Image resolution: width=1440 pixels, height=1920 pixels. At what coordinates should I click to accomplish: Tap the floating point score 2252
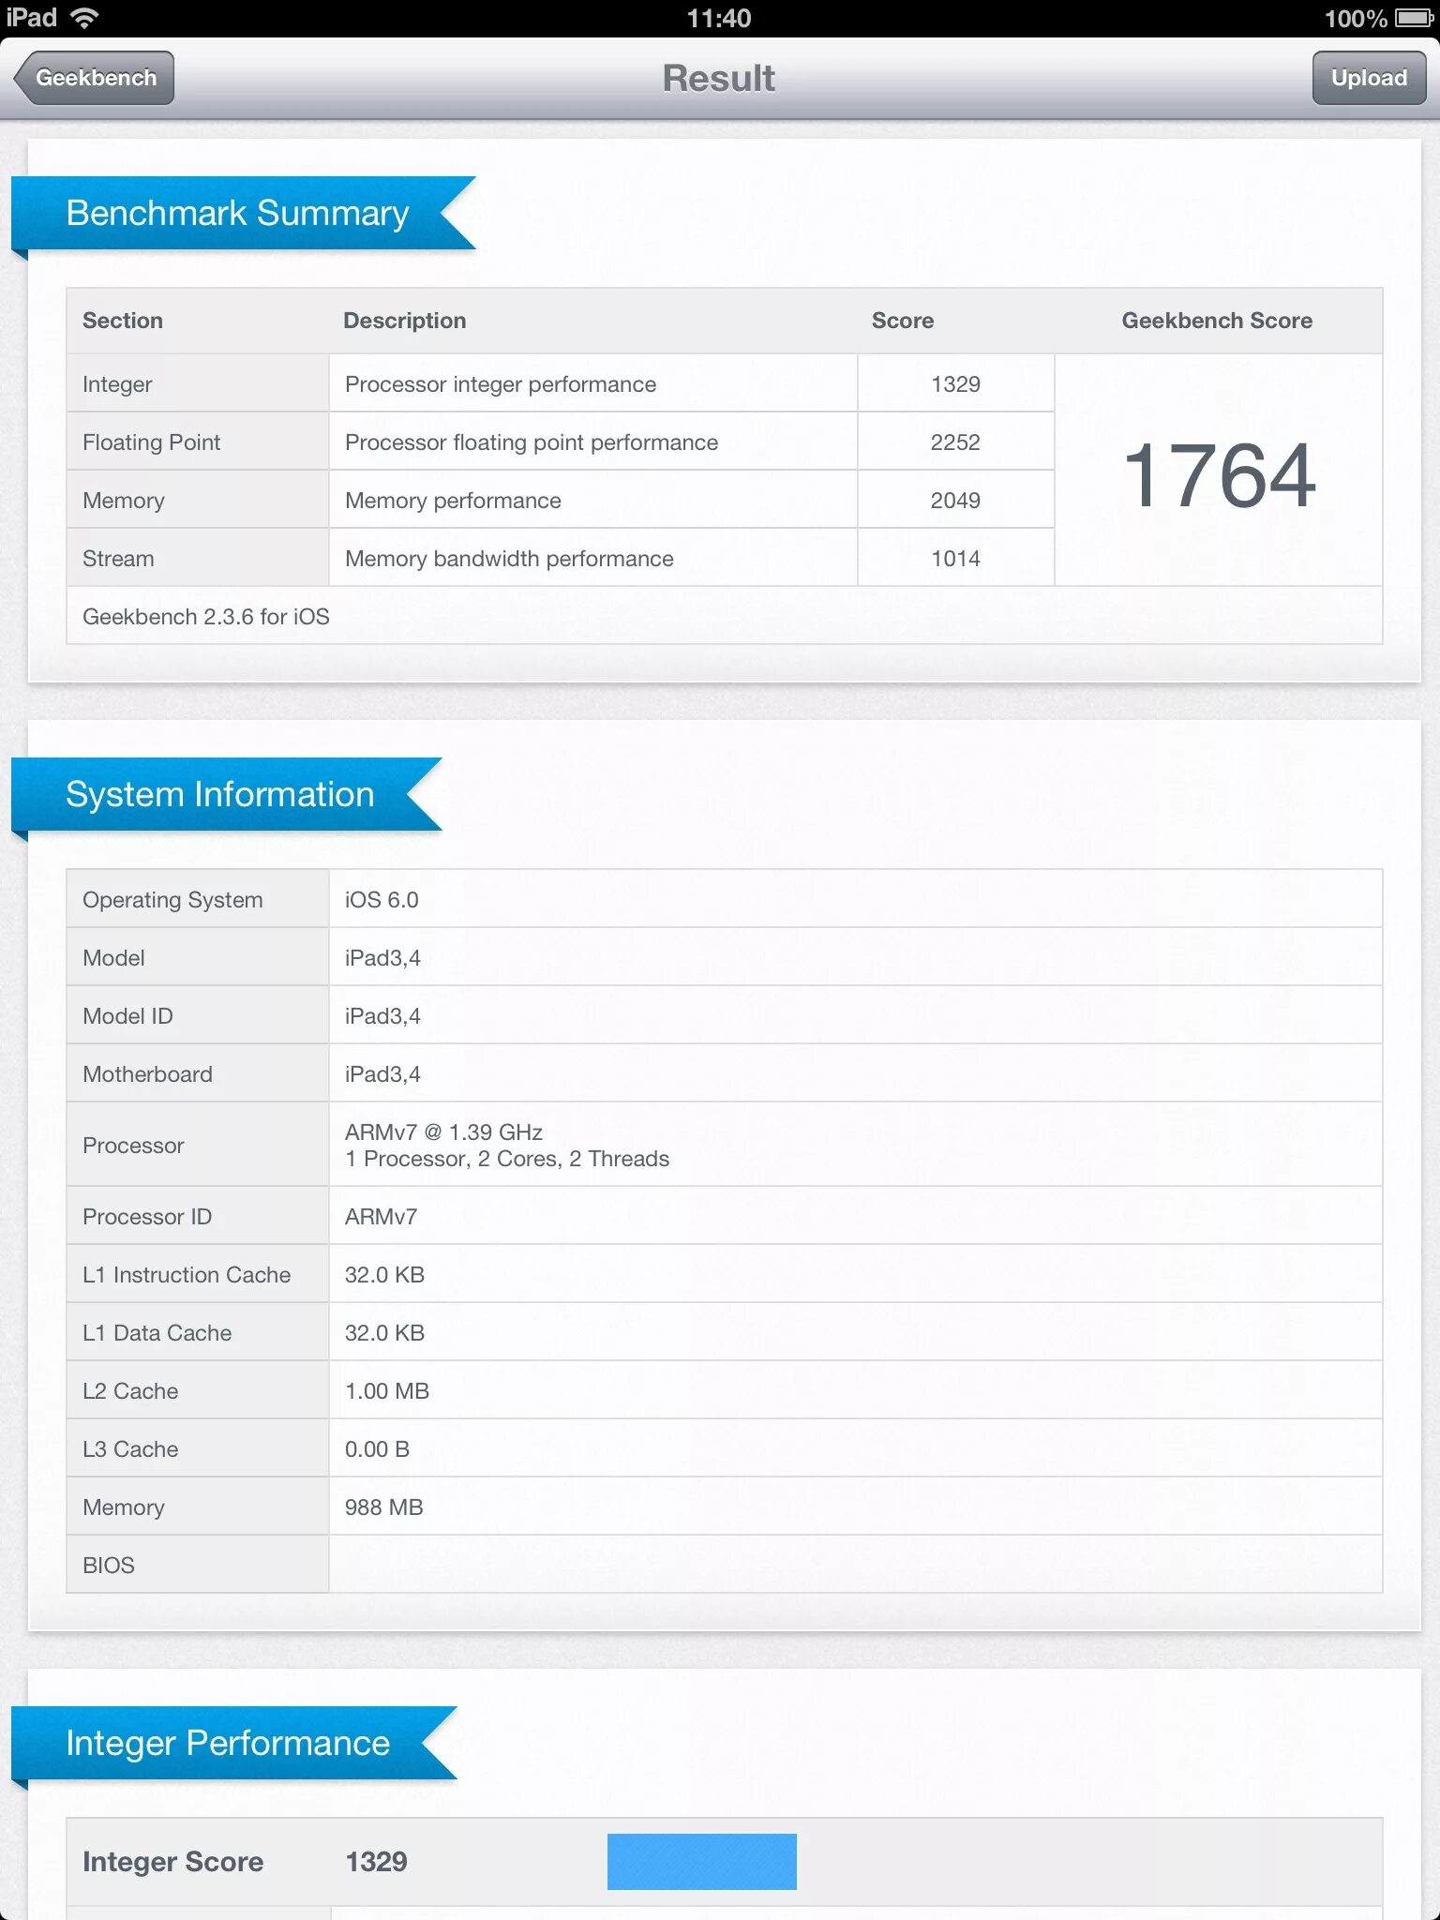coord(955,442)
